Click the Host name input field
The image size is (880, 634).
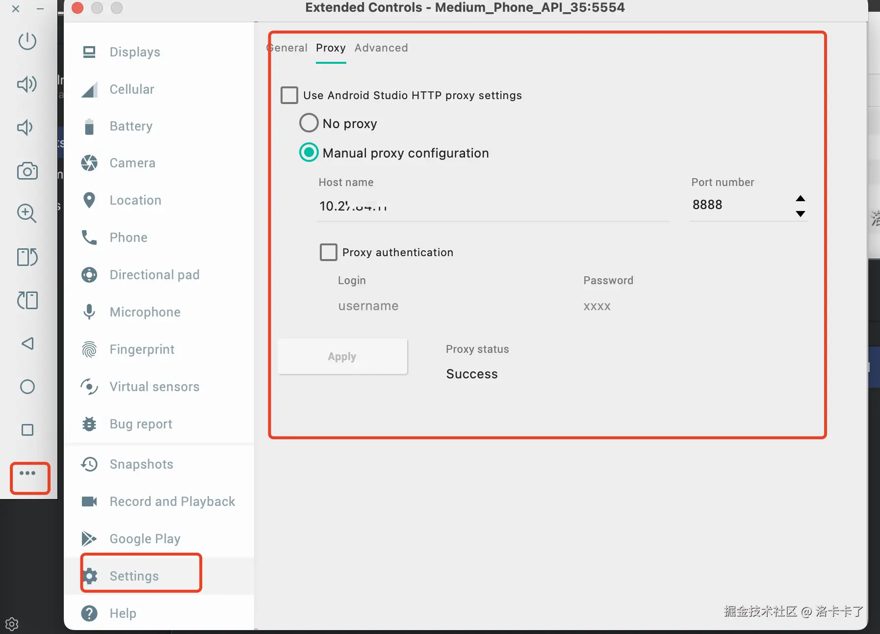click(x=493, y=206)
